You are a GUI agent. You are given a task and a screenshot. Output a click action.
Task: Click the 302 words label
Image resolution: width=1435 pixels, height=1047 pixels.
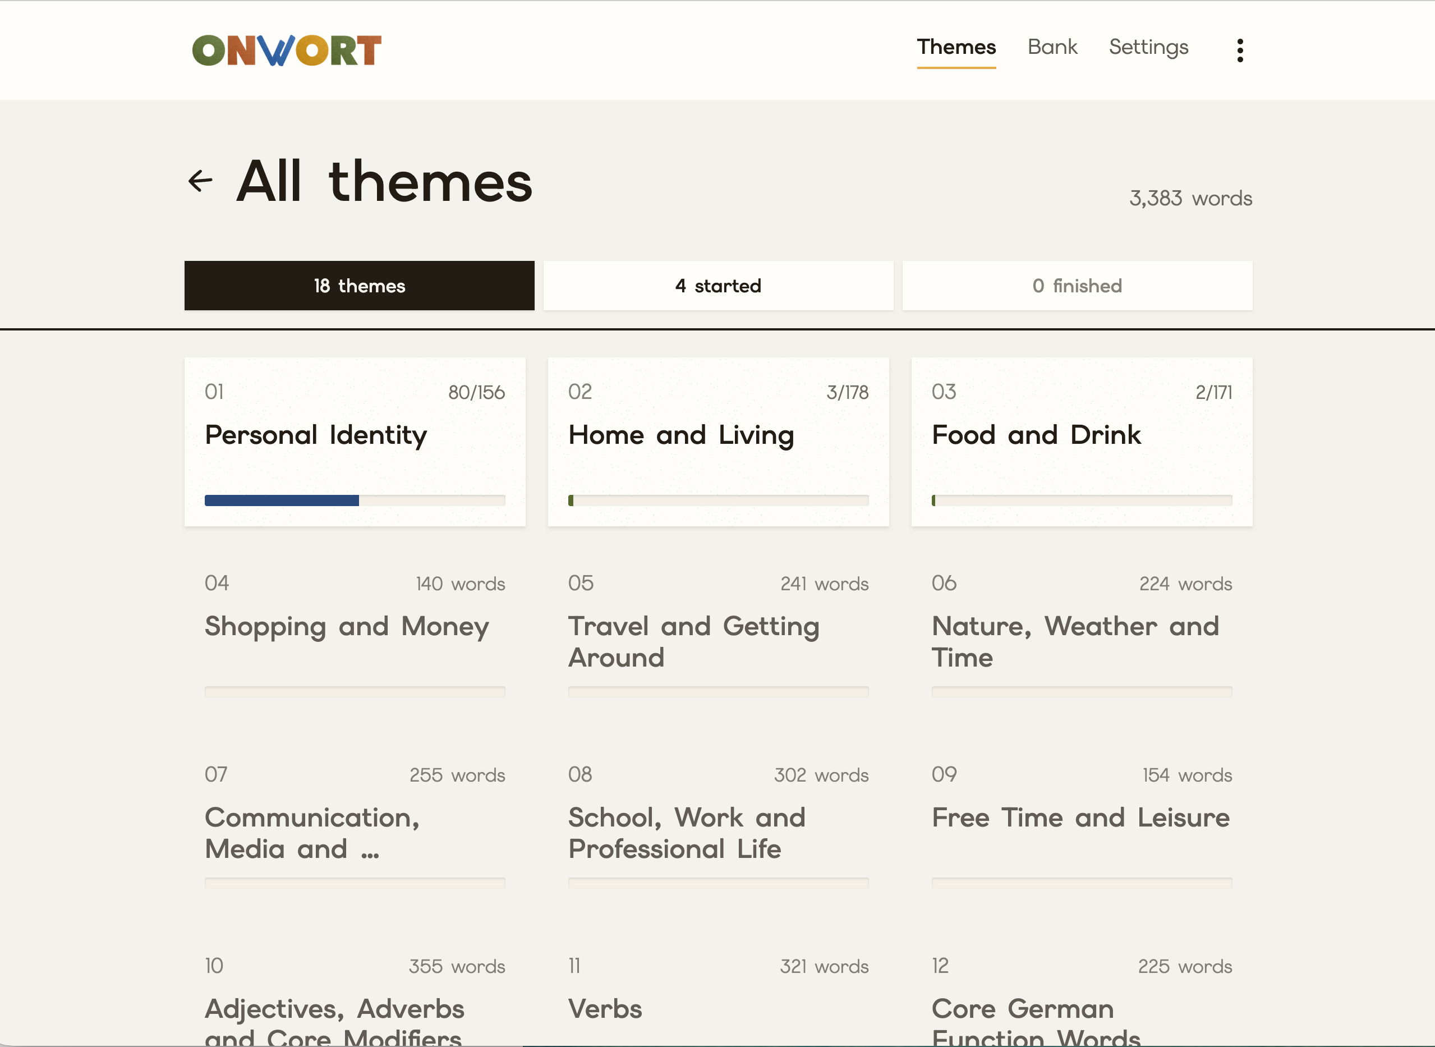[x=821, y=775]
